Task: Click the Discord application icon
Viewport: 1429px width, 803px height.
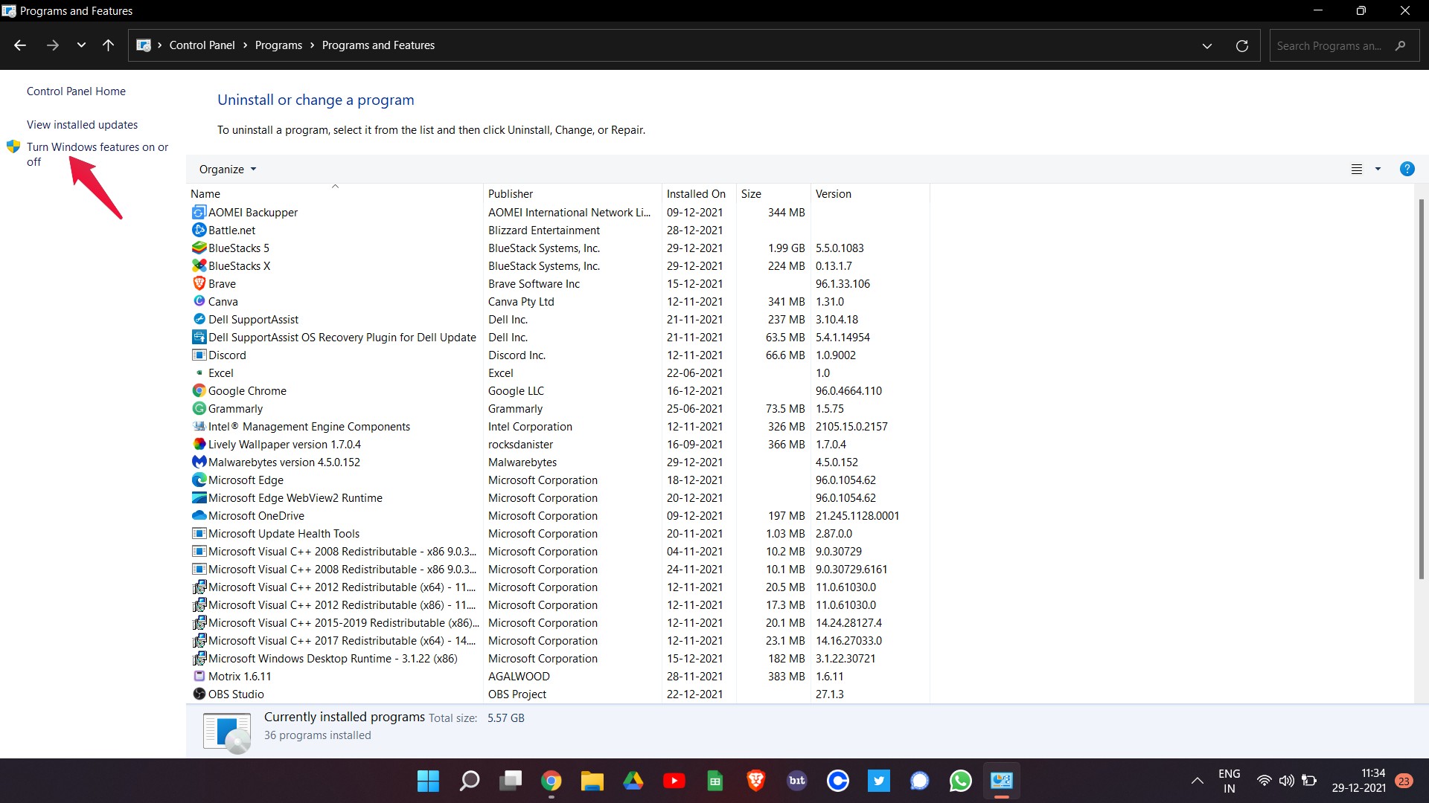Action: tap(198, 355)
